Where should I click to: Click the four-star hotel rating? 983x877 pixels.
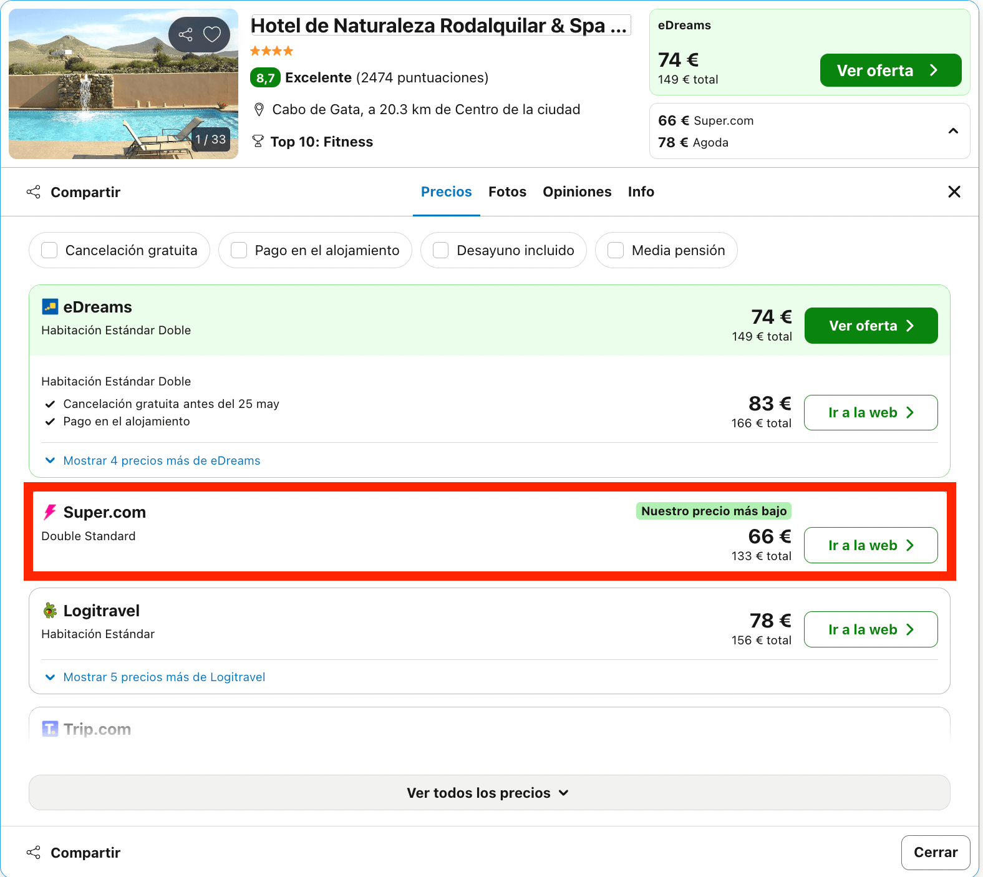tap(271, 51)
